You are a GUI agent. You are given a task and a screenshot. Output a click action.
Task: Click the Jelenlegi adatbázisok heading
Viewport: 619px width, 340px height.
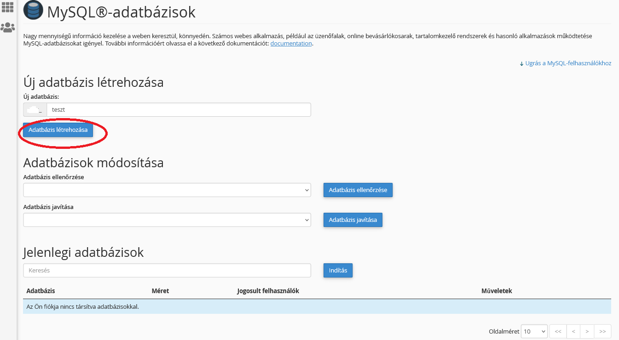(83, 252)
